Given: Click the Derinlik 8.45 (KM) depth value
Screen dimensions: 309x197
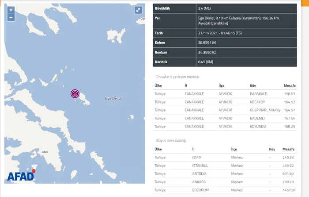Looking at the screenshot, I should (x=207, y=62).
